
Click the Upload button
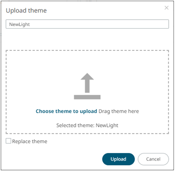point(118,159)
